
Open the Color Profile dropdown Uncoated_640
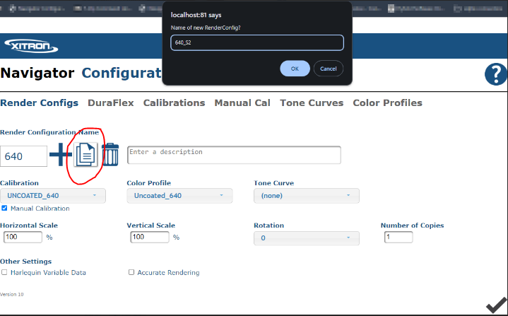pyautogui.click(x=179, y=196)
